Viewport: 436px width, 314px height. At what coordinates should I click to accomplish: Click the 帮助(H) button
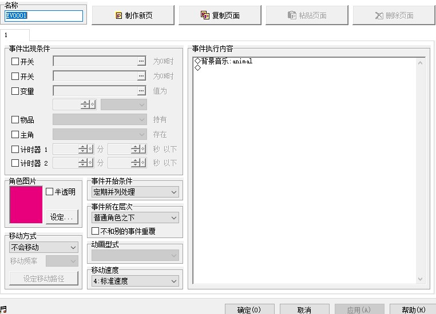(x=414, y=309)
